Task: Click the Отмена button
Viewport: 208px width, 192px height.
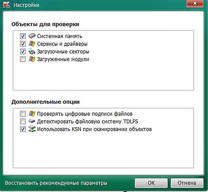Action: pyautogui.click(x=187, y=183)
